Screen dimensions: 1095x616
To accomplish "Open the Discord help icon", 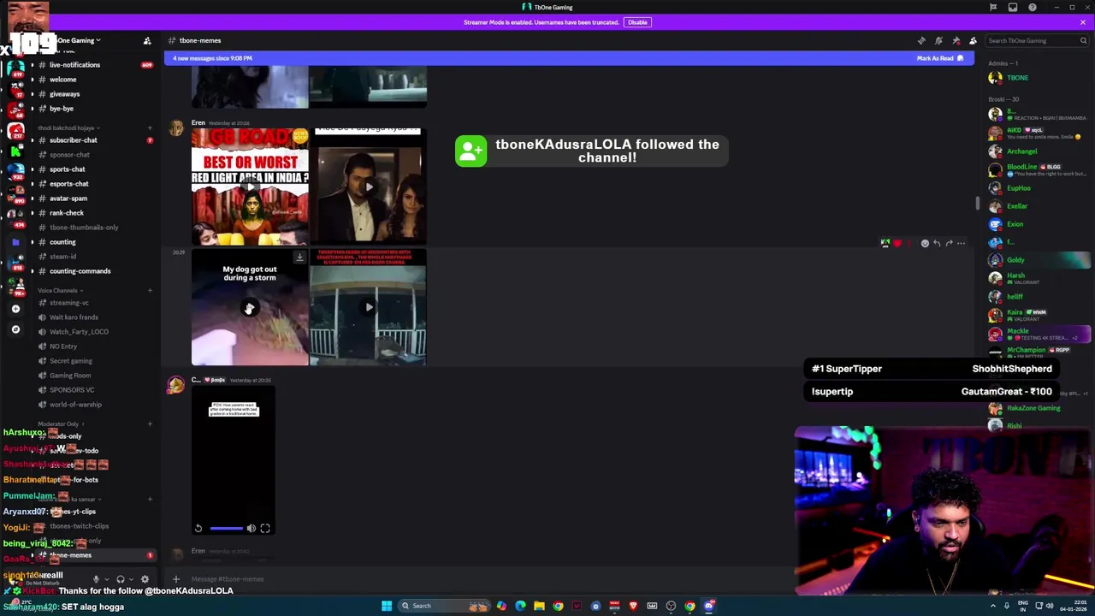I will coord(1033,8).
